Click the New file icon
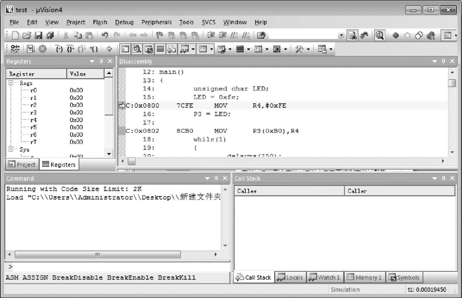Viewport: 462px width, 298px height. pos(15,35)
